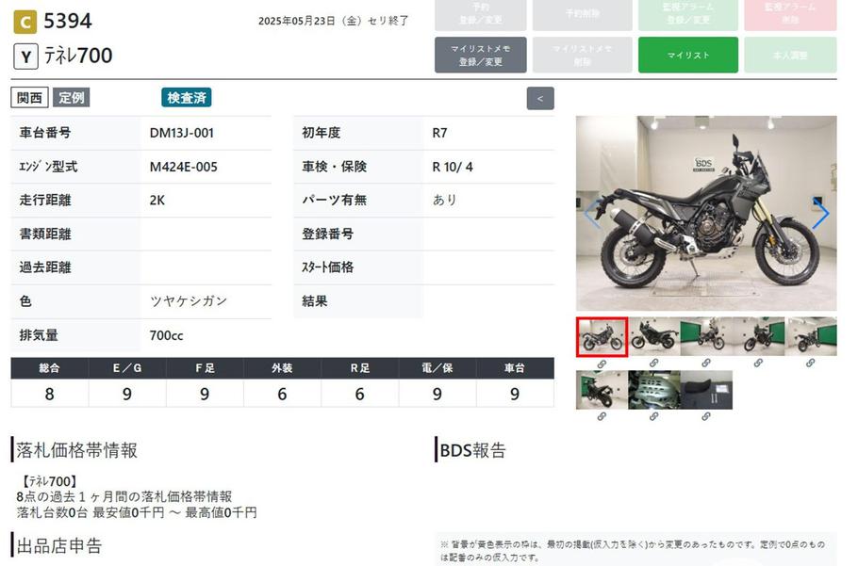Select the 関西 tag
This screenshot has height=566, width=858.
click(x=29, y=98)
